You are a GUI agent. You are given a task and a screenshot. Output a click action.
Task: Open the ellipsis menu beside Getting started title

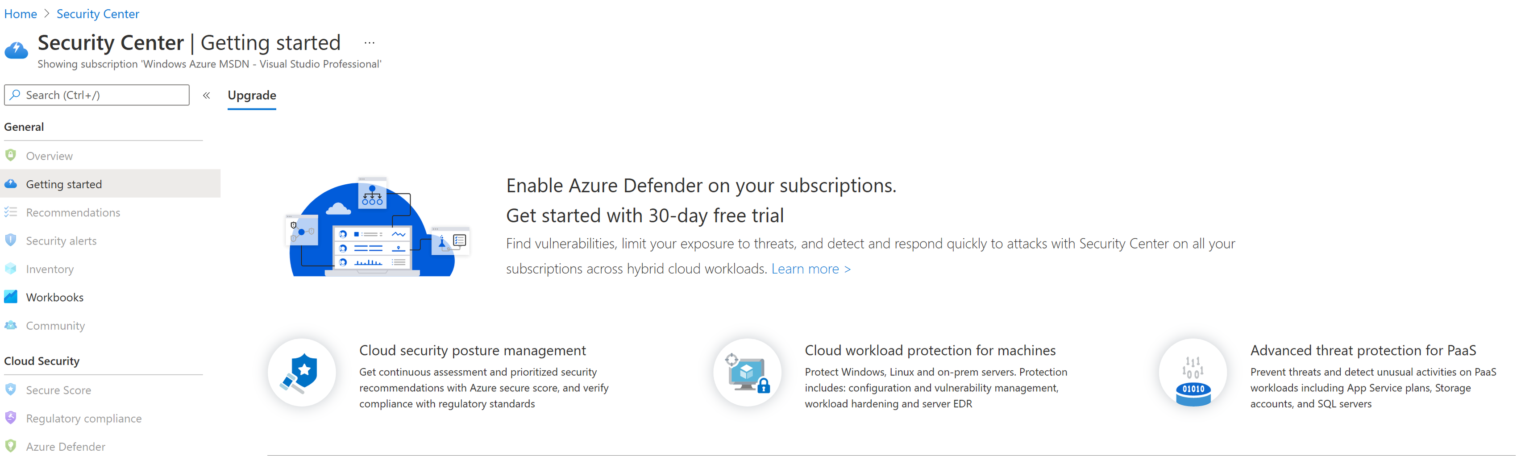(370, 42)
